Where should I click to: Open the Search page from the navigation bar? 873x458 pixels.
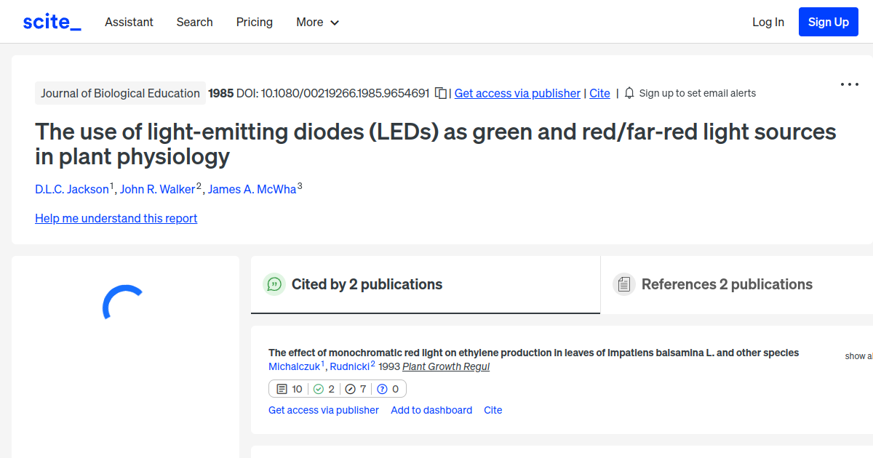click(x=194, y=22)
